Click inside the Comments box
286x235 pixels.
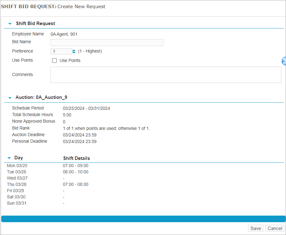(166, 74)
